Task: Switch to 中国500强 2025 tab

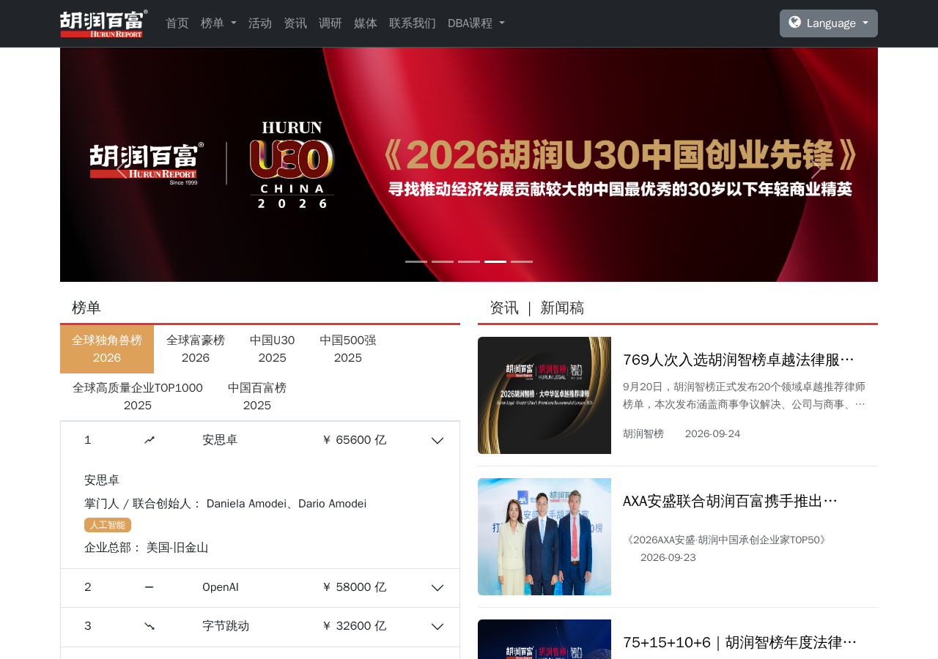Action: [x=348, y=349]
